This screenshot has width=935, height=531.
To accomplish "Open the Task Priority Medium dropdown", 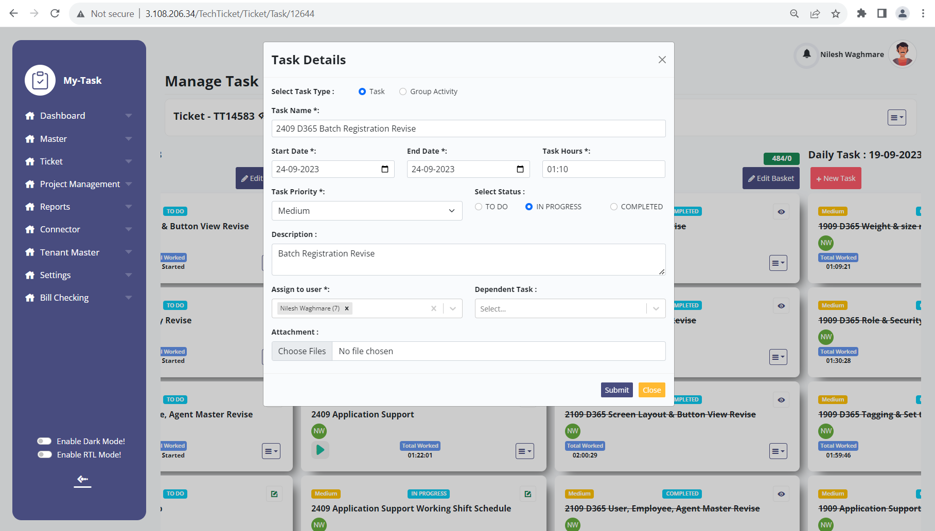I will [x=366, y=211].
